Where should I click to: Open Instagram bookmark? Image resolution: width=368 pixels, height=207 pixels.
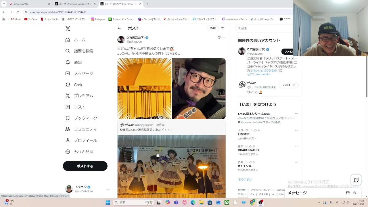pyautogui.click(x=98, y=19)
